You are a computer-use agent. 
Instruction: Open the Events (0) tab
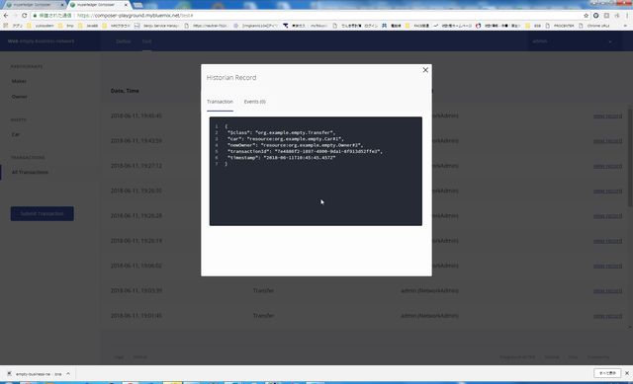click(254, 102)
